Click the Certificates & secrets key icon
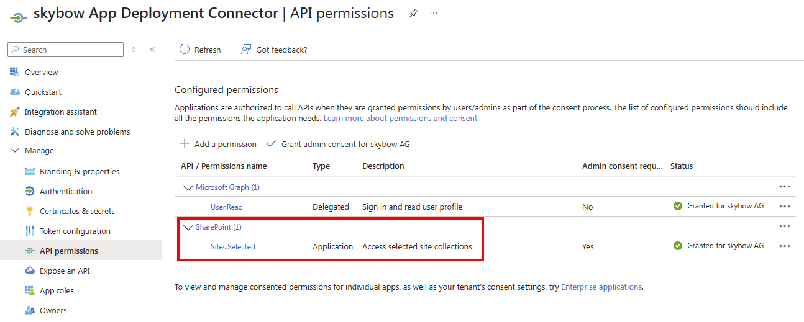This screenshot has height=322, width=804. (x=29, y=211)
